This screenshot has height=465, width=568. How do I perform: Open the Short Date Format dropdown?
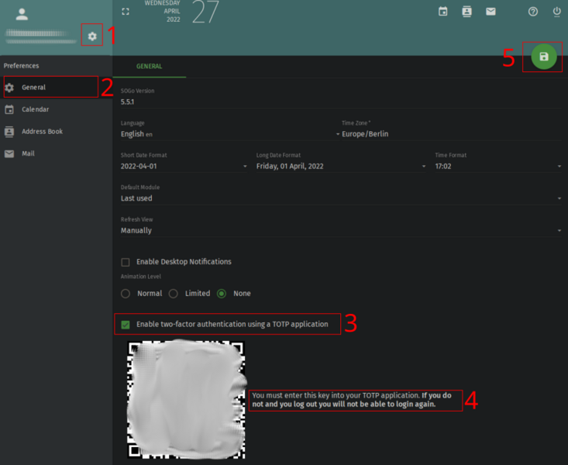tap(184, 166)
